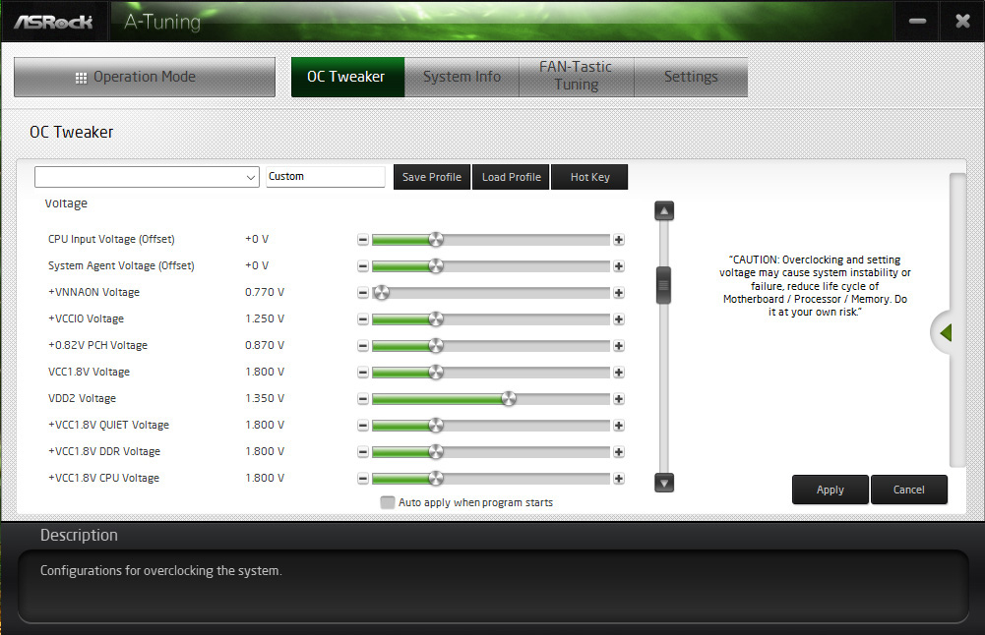
Task: Click the VCC1.8V Voltage slider handle
Action: (436, 373)
